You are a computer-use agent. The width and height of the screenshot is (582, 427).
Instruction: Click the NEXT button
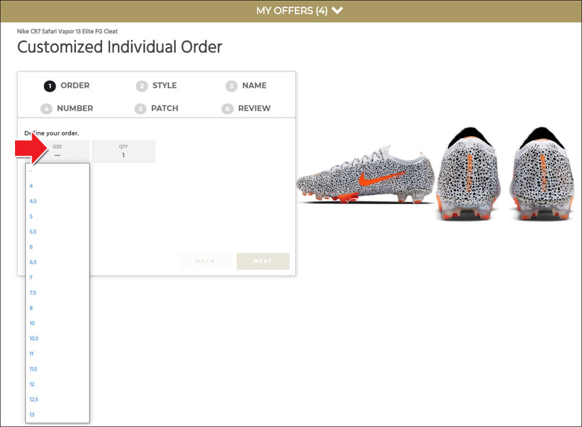click(x=263, y=261)
